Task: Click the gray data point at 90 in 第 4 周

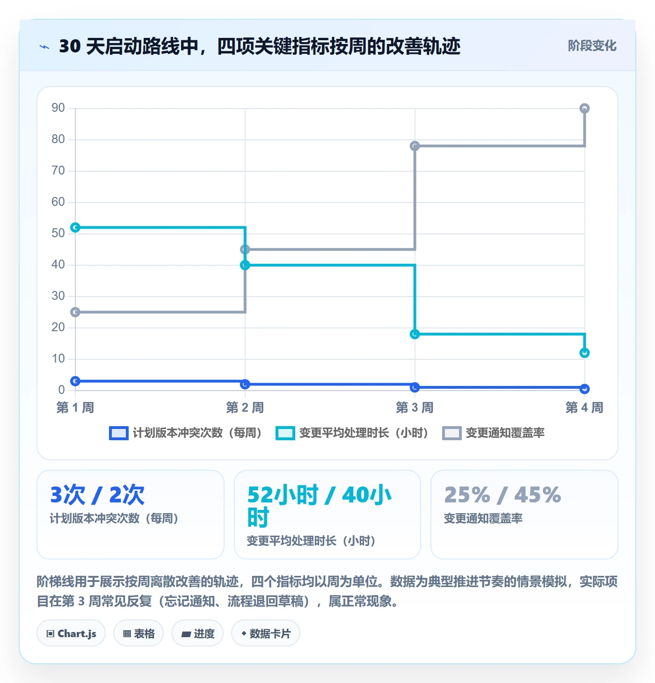Action: coord(584,109)
